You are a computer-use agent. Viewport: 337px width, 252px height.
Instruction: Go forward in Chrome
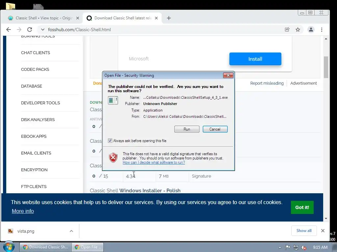(x=19, y=30)
